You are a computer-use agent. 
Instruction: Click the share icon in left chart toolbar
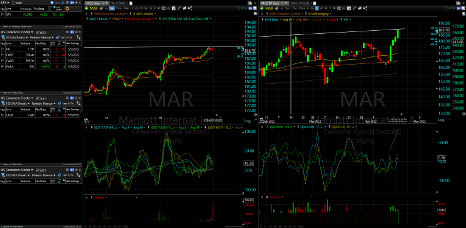pyautogui.click(x=190, y=8)
